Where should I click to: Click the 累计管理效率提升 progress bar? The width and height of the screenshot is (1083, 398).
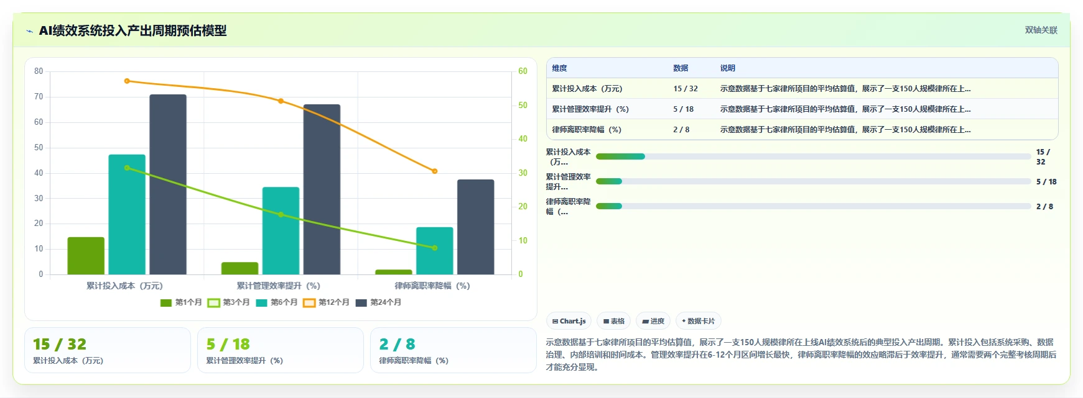[813, 181]
